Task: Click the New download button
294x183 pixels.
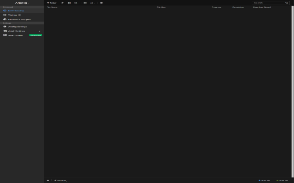Action: click(51, 3)
